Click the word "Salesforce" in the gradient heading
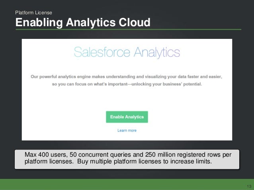The width and height of the screenshot is (254, 190). (x=102, y=52)
